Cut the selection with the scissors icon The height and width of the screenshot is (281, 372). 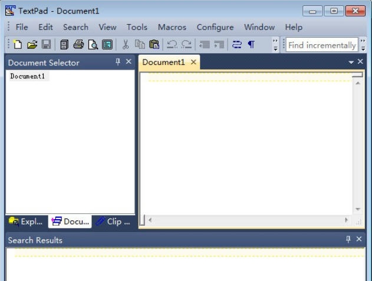126,45
